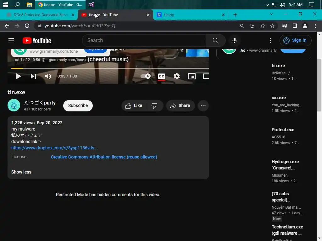Open File Explorer from taskbar
322x241 pixels.
pos(29,4)
